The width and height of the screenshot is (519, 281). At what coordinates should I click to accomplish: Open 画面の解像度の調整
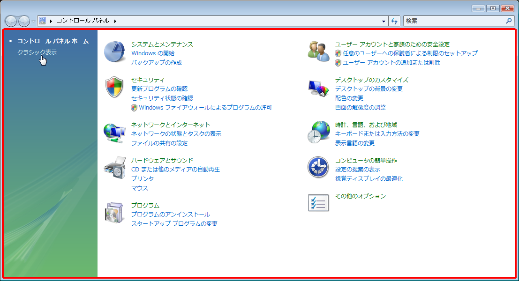(361, 107)
